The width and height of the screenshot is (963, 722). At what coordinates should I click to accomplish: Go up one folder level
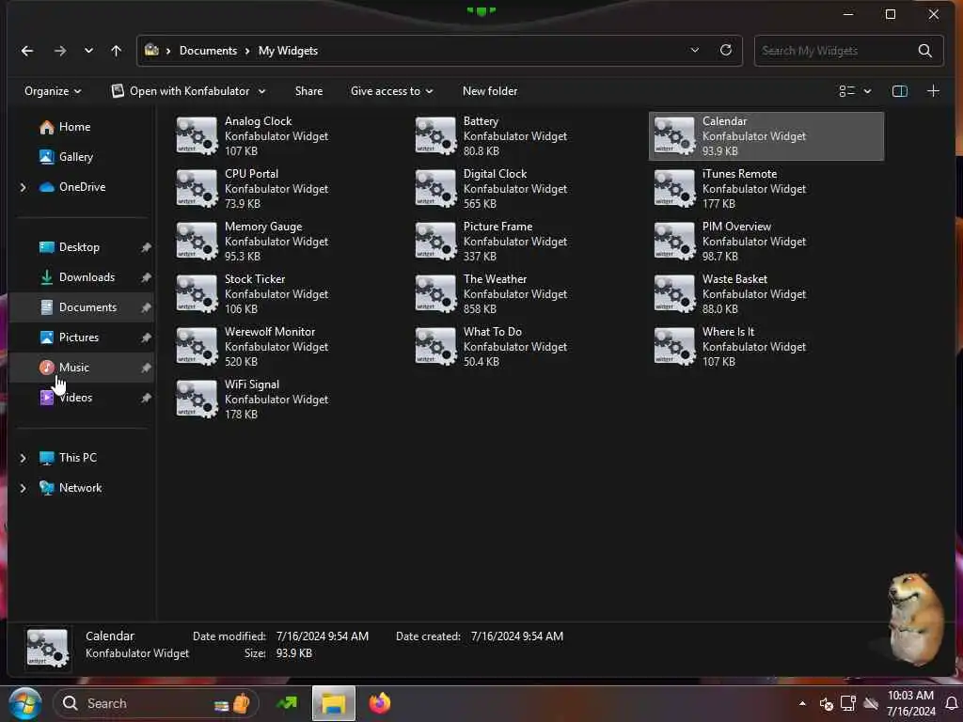[116, 51]
